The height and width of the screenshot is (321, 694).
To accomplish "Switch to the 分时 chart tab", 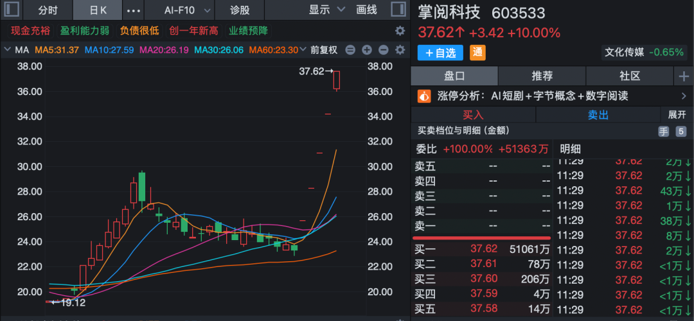I will point(48,10).
